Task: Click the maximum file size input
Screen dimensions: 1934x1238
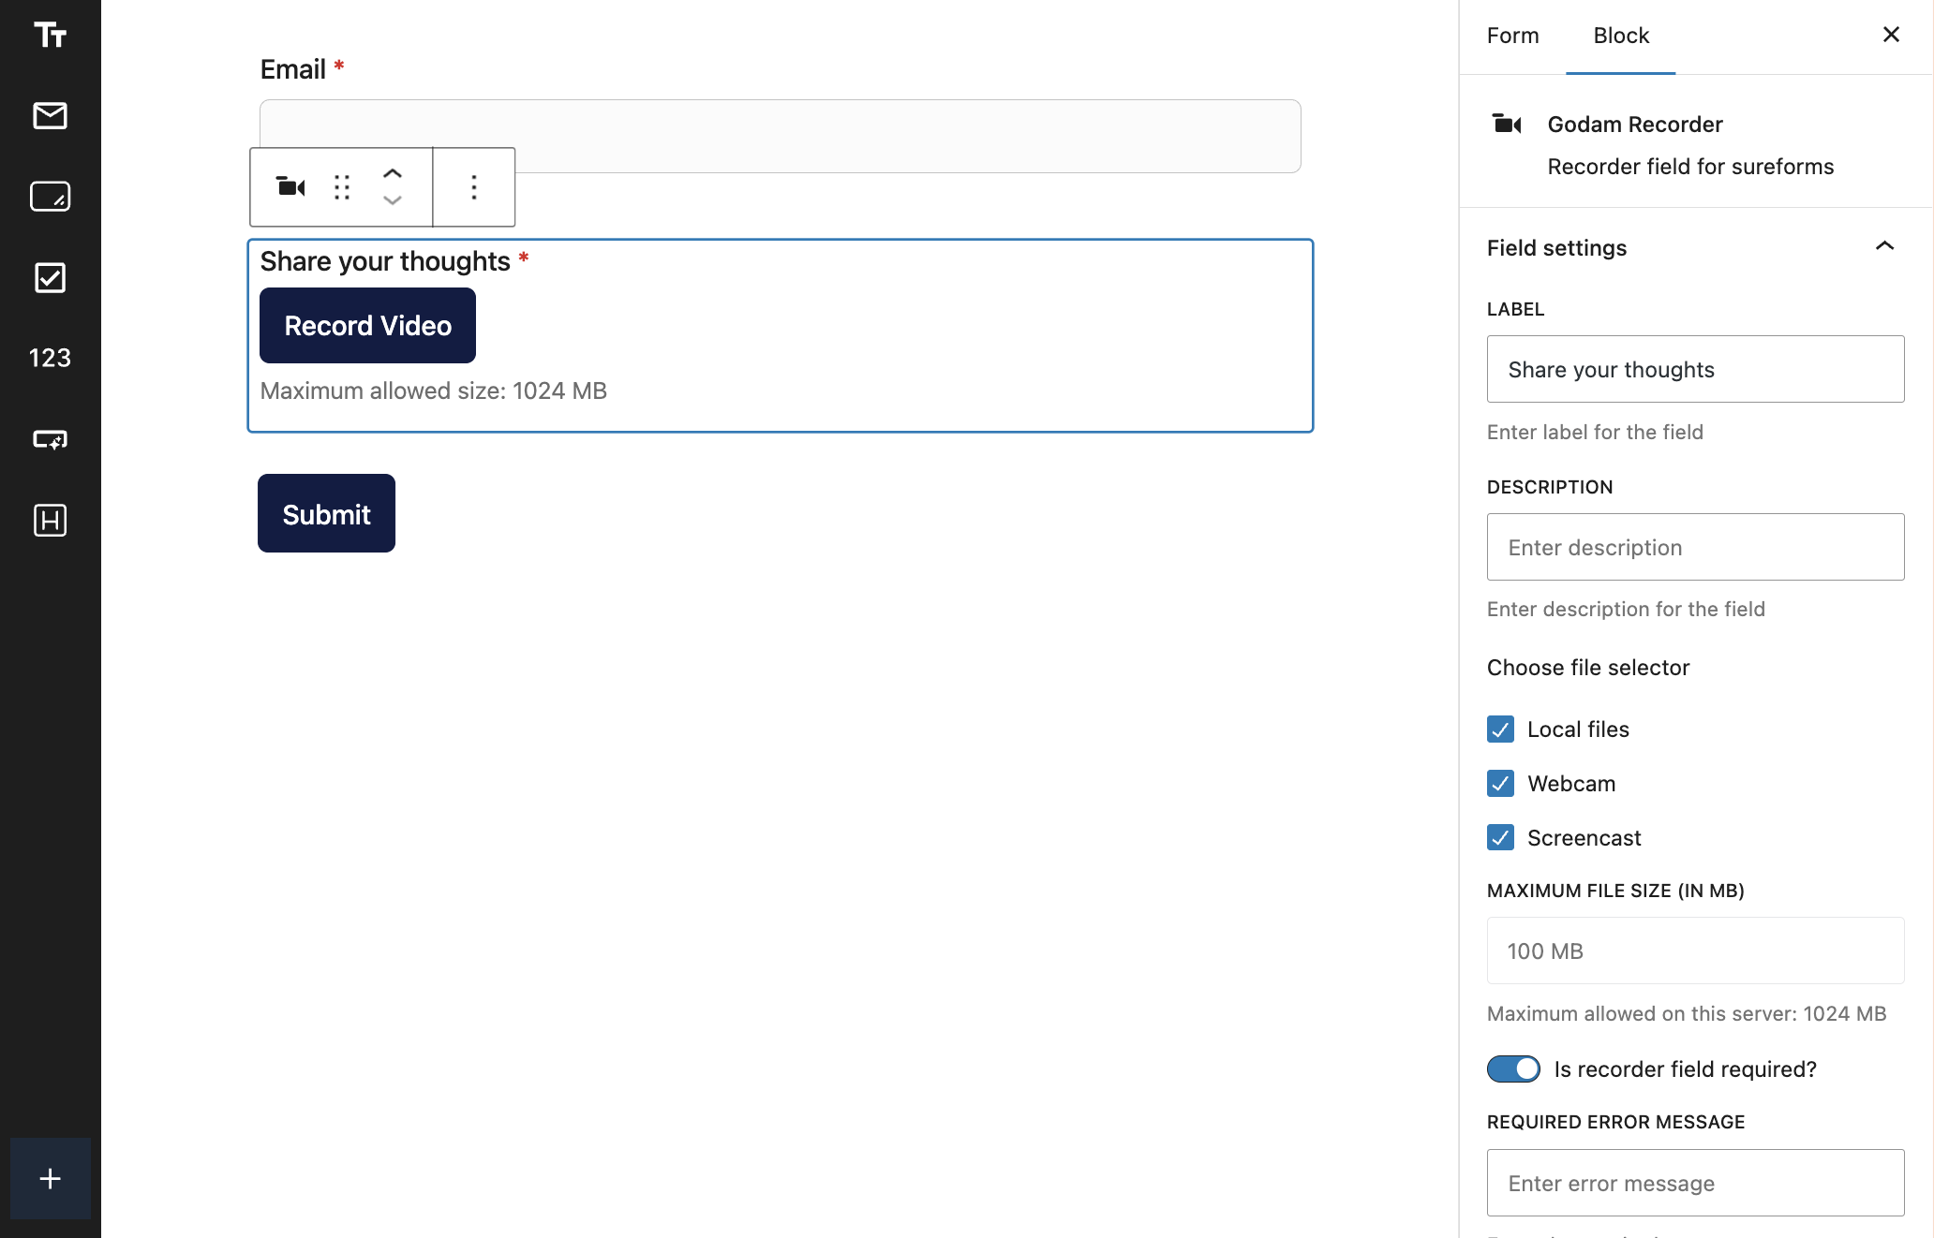Action: [x=1694, y=951]
